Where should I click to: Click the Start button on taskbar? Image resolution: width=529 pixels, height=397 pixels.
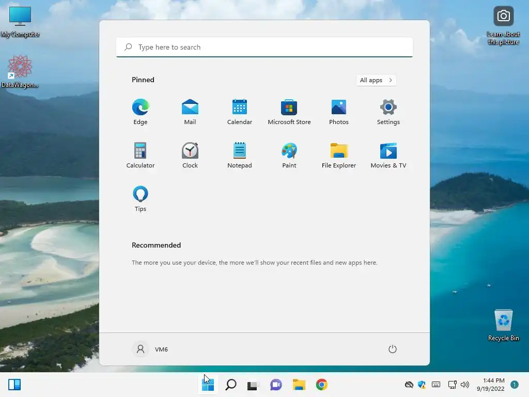[208, 385]
